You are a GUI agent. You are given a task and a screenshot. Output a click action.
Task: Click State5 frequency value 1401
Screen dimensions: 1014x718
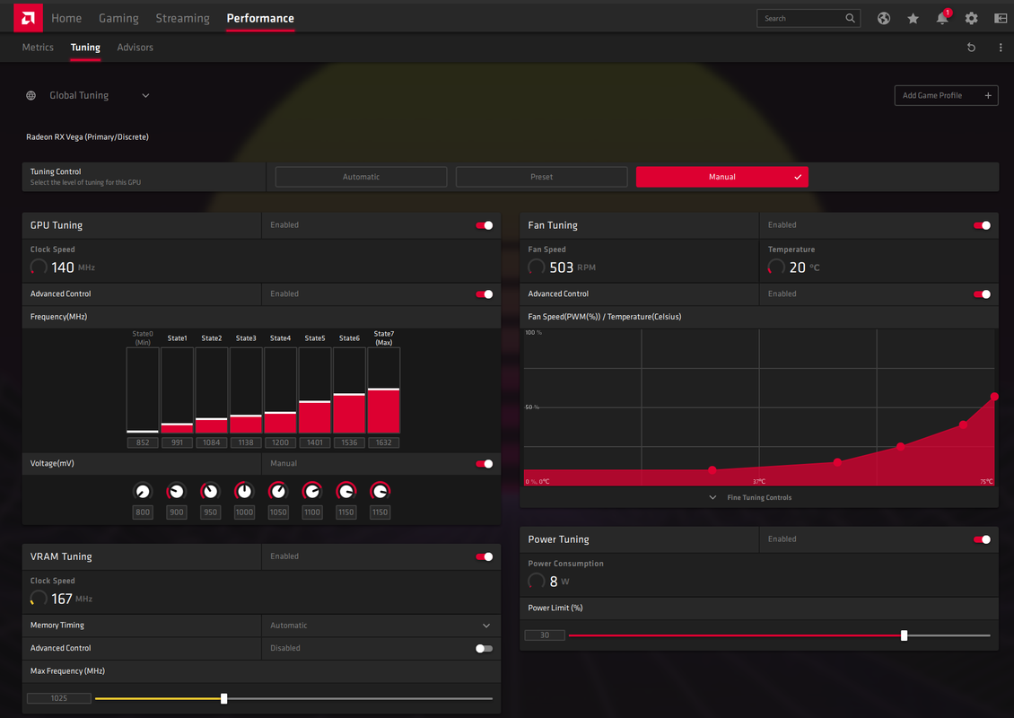(x=314, y=442)
